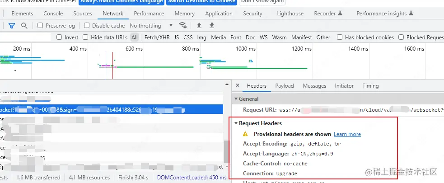Open the Initiator detail tab
The image size is (444, 183).
[344, 85]
